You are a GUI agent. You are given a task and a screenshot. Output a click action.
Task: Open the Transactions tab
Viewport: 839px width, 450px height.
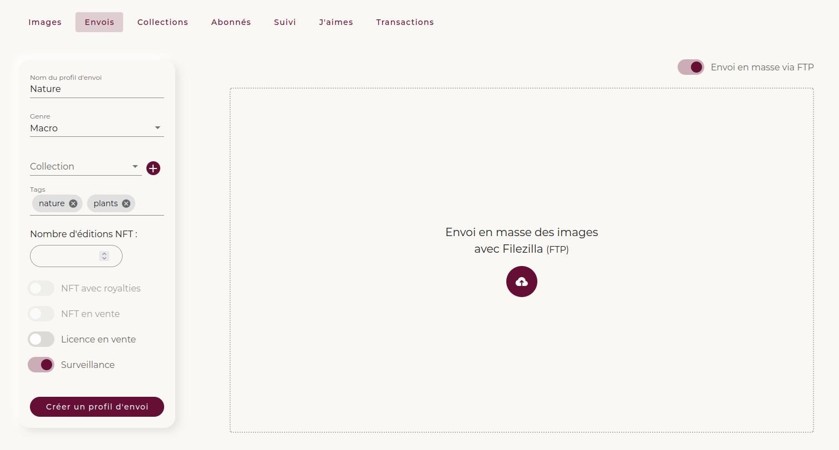pos(405,22)
